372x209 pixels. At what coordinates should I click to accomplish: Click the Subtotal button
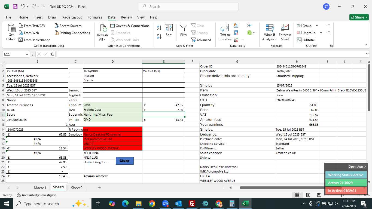[x=306, y=40]
